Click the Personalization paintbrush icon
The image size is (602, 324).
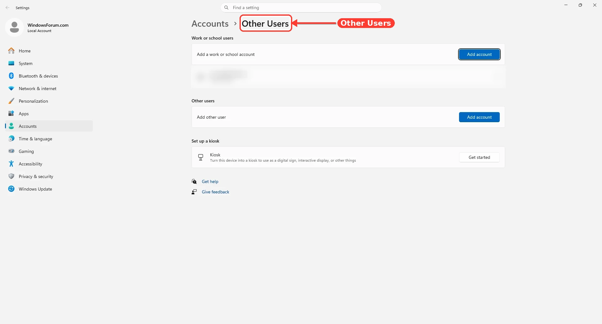(11, 101)
